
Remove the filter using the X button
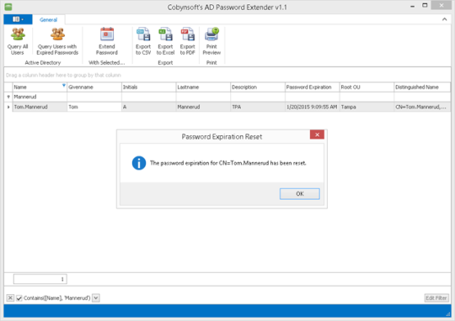(10, 297)
